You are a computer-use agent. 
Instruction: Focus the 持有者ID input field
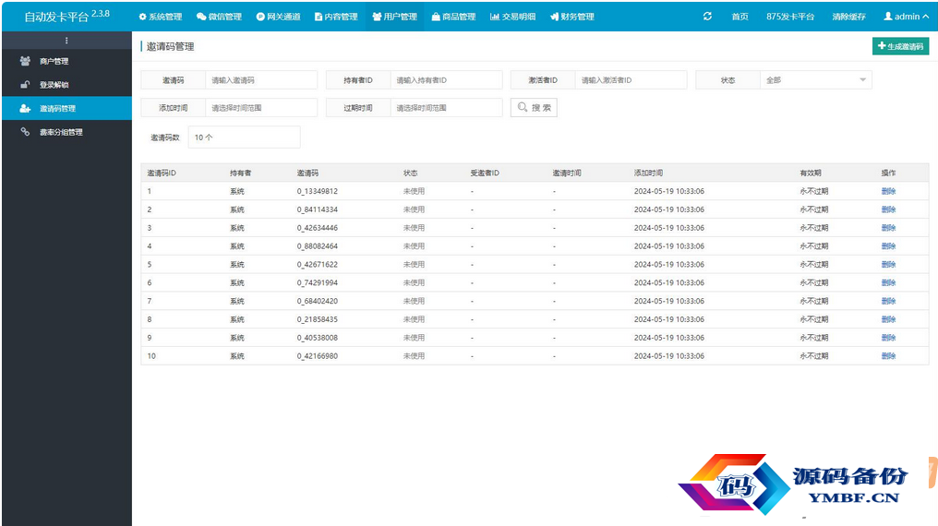[446, 80]
